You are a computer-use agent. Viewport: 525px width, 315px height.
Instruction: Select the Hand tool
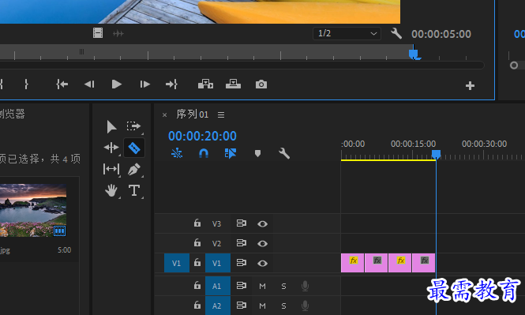click(111, 190)
